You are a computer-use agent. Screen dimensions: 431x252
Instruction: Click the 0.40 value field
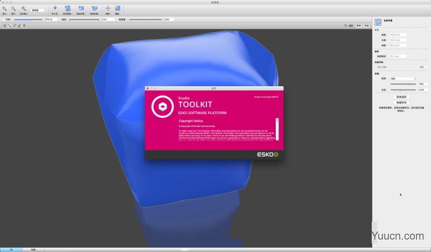[x=423, y=90]
